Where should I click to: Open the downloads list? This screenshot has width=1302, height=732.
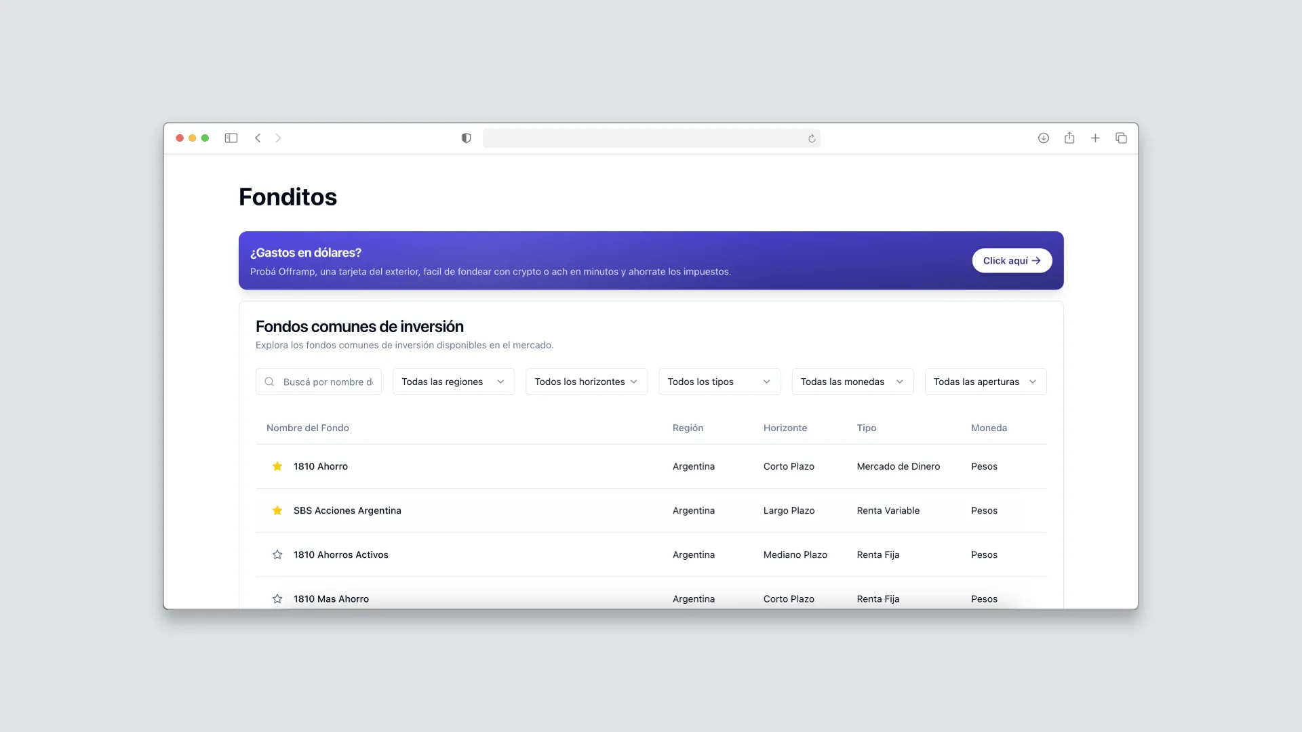[1044, 138]
